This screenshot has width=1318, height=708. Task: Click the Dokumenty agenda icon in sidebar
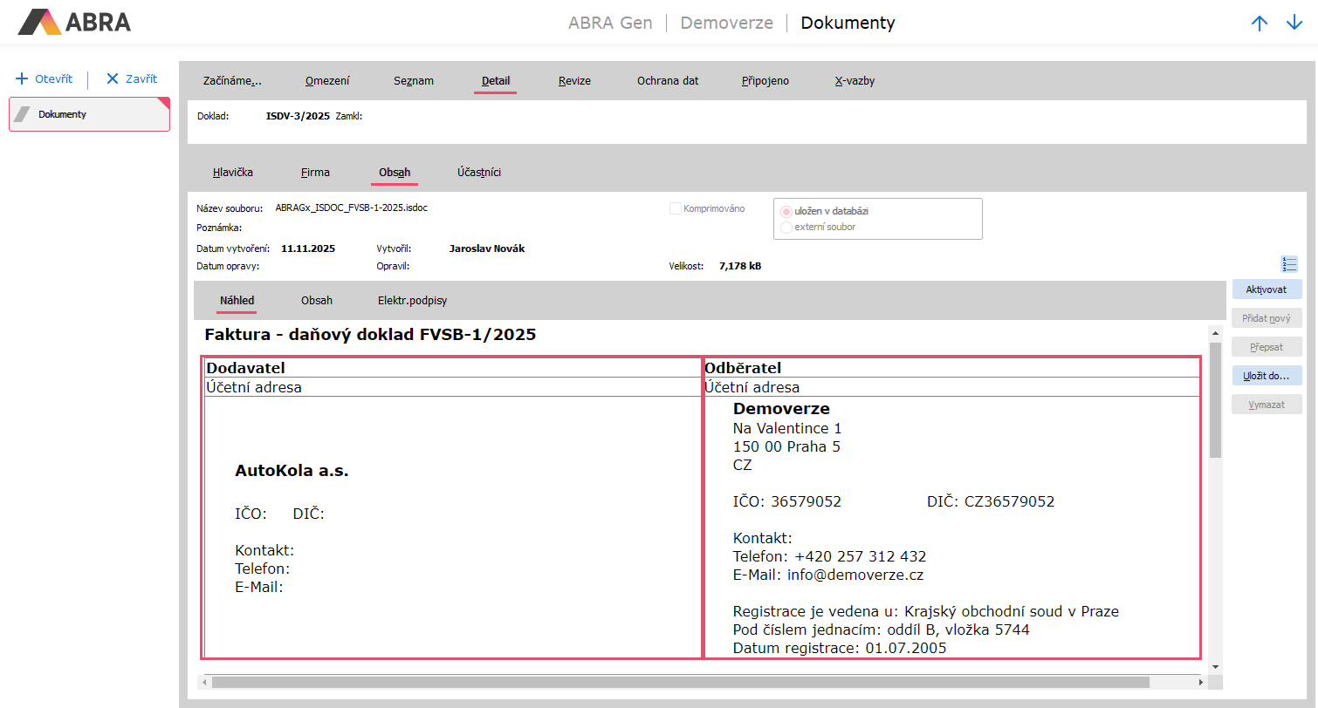tap(23, 114)
